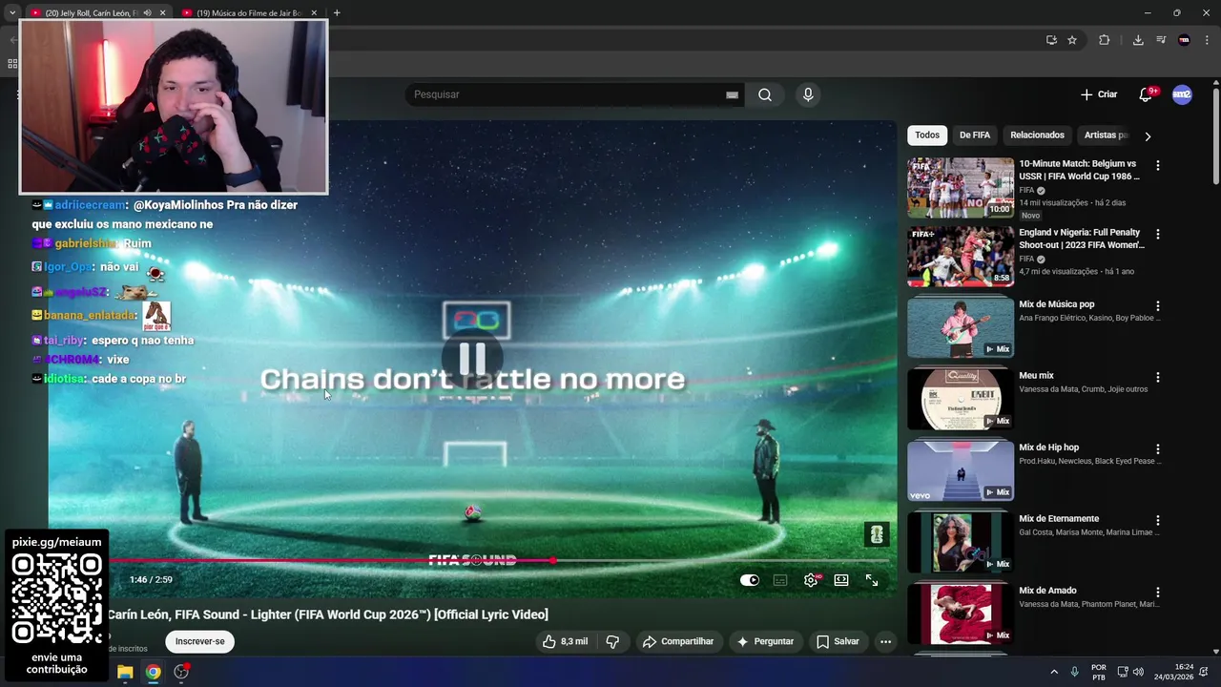Open options for Mix de Música pop
The width and height of the screenshot is (1221, 687).
point(1158,305)
